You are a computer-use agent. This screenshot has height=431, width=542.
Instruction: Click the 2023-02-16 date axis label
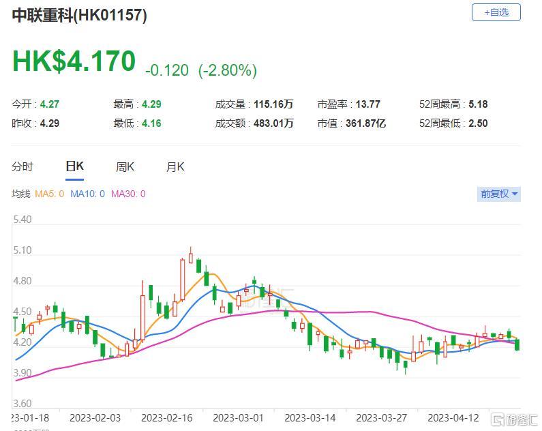pyautogui.click(x=166, y=418)
